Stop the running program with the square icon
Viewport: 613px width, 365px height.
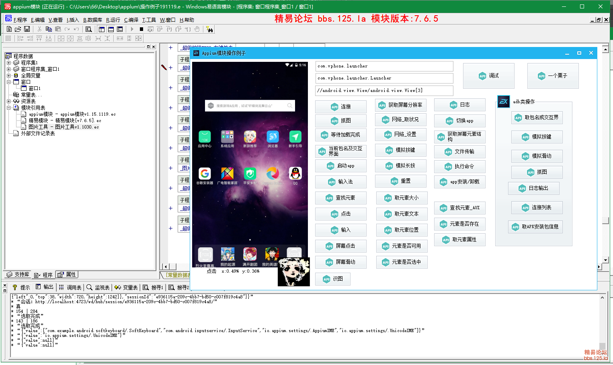[141, 29]
